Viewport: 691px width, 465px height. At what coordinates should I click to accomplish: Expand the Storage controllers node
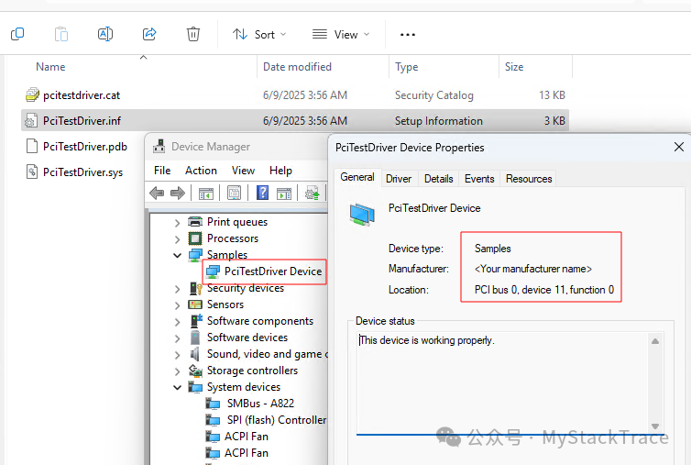pyautogui.click(x=177, y=371)
